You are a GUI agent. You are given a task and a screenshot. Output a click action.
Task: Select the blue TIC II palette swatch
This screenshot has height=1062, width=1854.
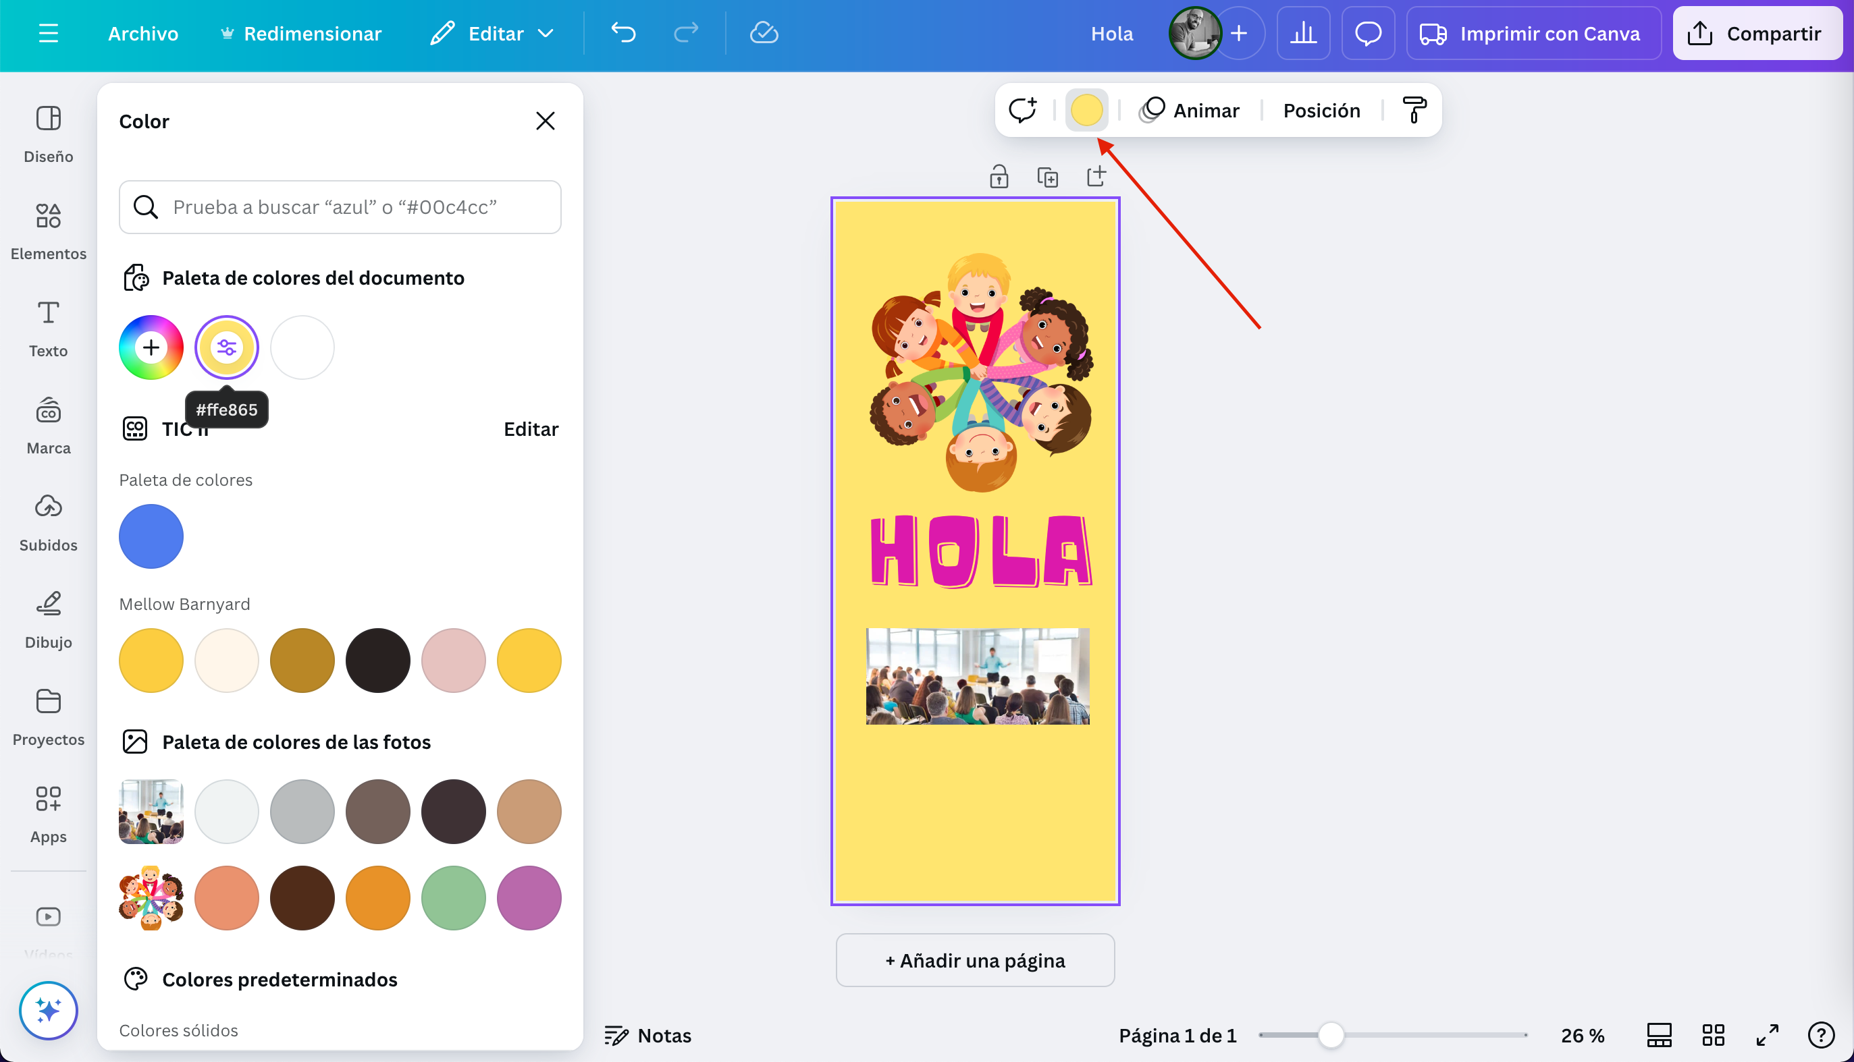[x=151, y=536]
